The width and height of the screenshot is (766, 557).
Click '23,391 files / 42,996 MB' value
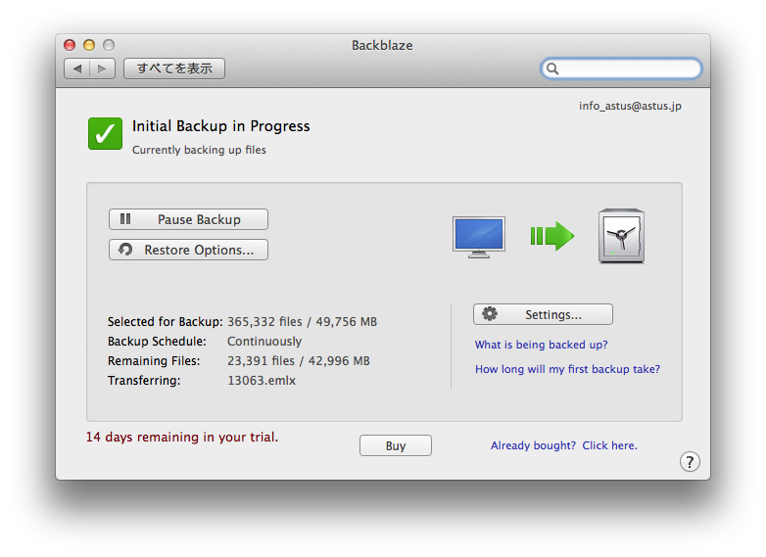tap(299, 361)
